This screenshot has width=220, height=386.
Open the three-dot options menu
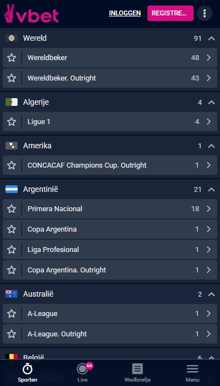(x=205, y=13)
